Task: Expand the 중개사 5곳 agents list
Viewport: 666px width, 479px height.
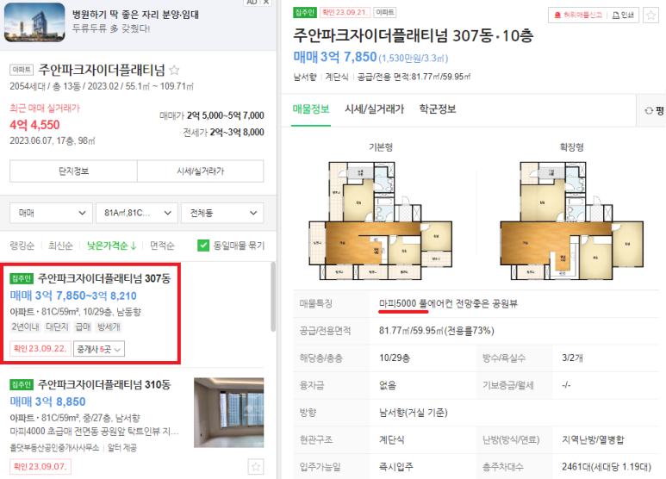Action: pos(99,349)
